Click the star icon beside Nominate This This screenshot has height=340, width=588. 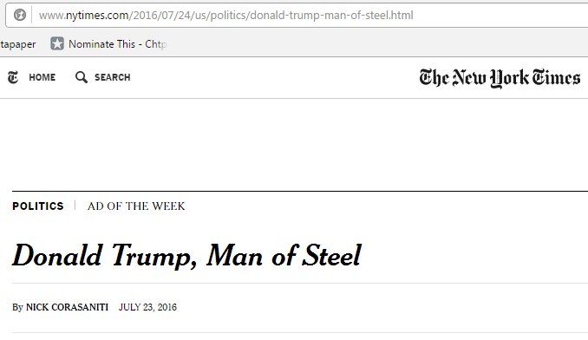pyautogui.click(x=57, y=44)
